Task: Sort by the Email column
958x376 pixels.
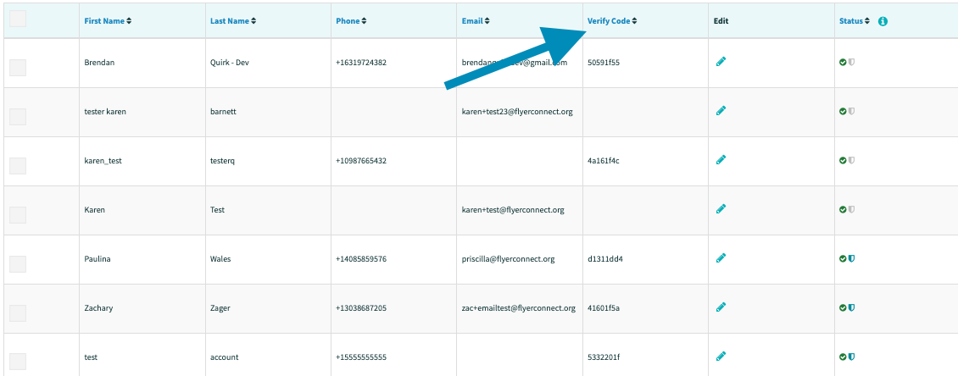Action: 476,21
